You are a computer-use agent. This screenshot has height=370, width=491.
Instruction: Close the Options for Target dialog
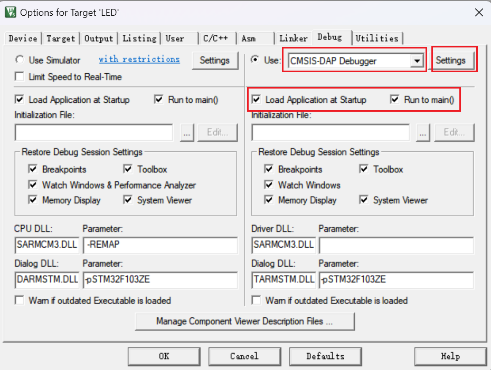pos(479,13)
